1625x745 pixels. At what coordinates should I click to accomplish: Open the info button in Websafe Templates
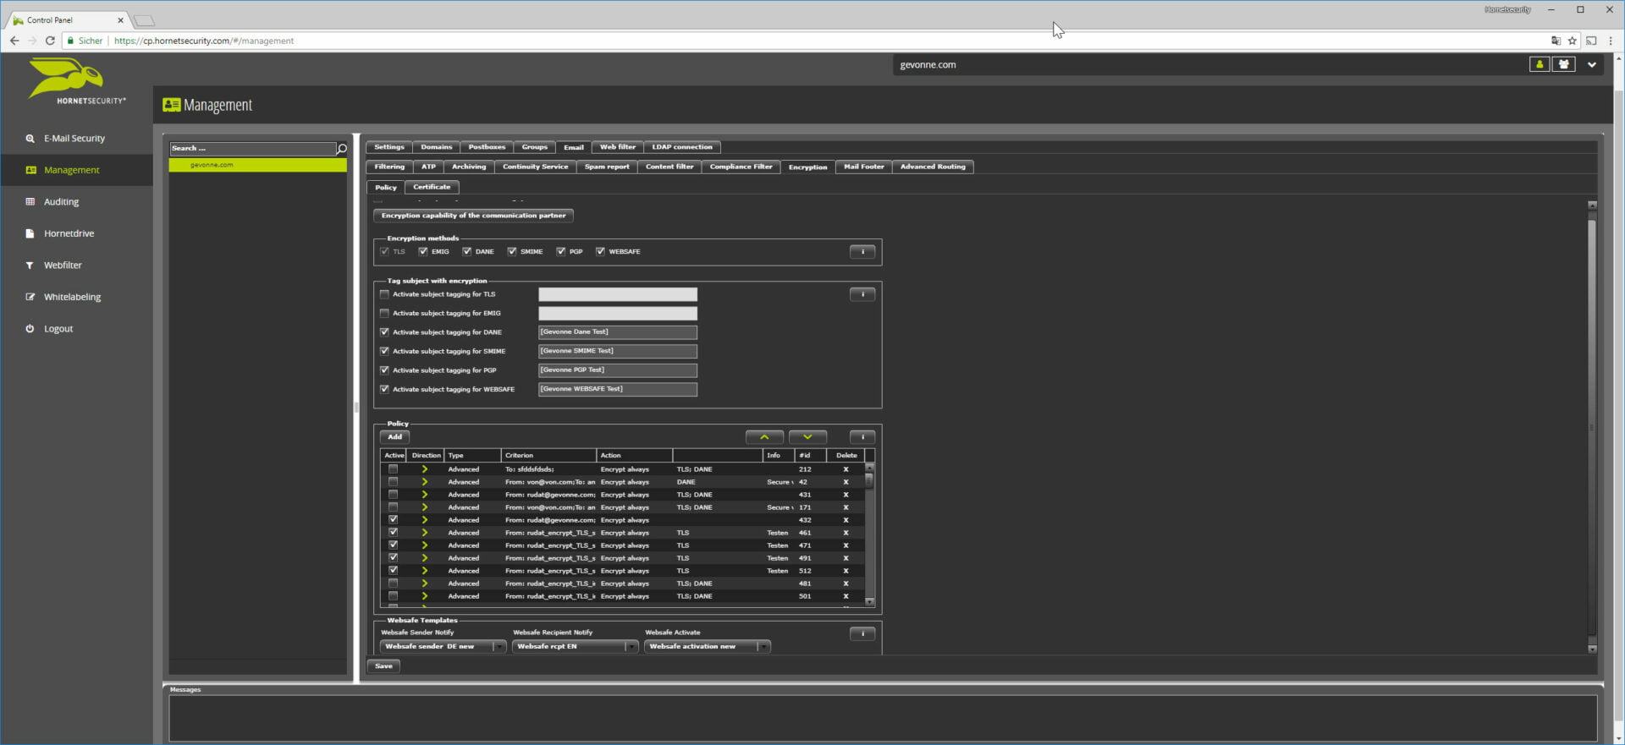pos(862,634)
